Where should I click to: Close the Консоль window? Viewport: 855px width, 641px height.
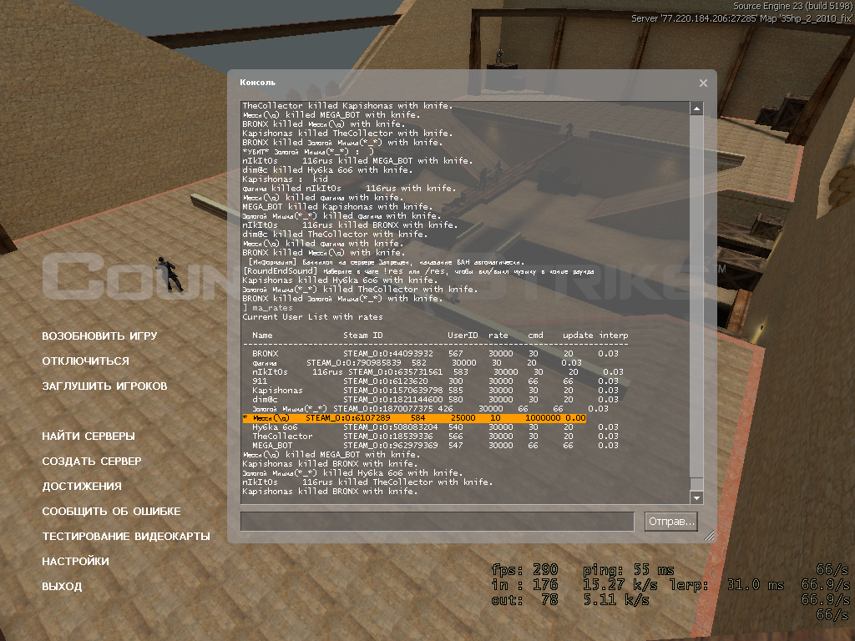click(x=703, y=83)
